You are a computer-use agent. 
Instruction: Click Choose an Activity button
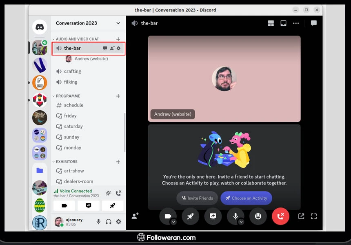pyautogui.click(x=246, y=198)
